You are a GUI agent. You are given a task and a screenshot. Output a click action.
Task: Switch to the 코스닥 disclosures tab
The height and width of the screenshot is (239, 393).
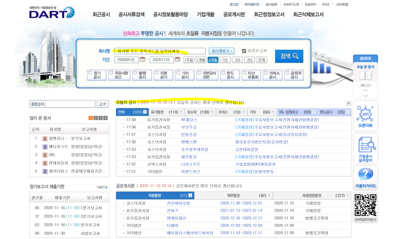click(200, 112)
